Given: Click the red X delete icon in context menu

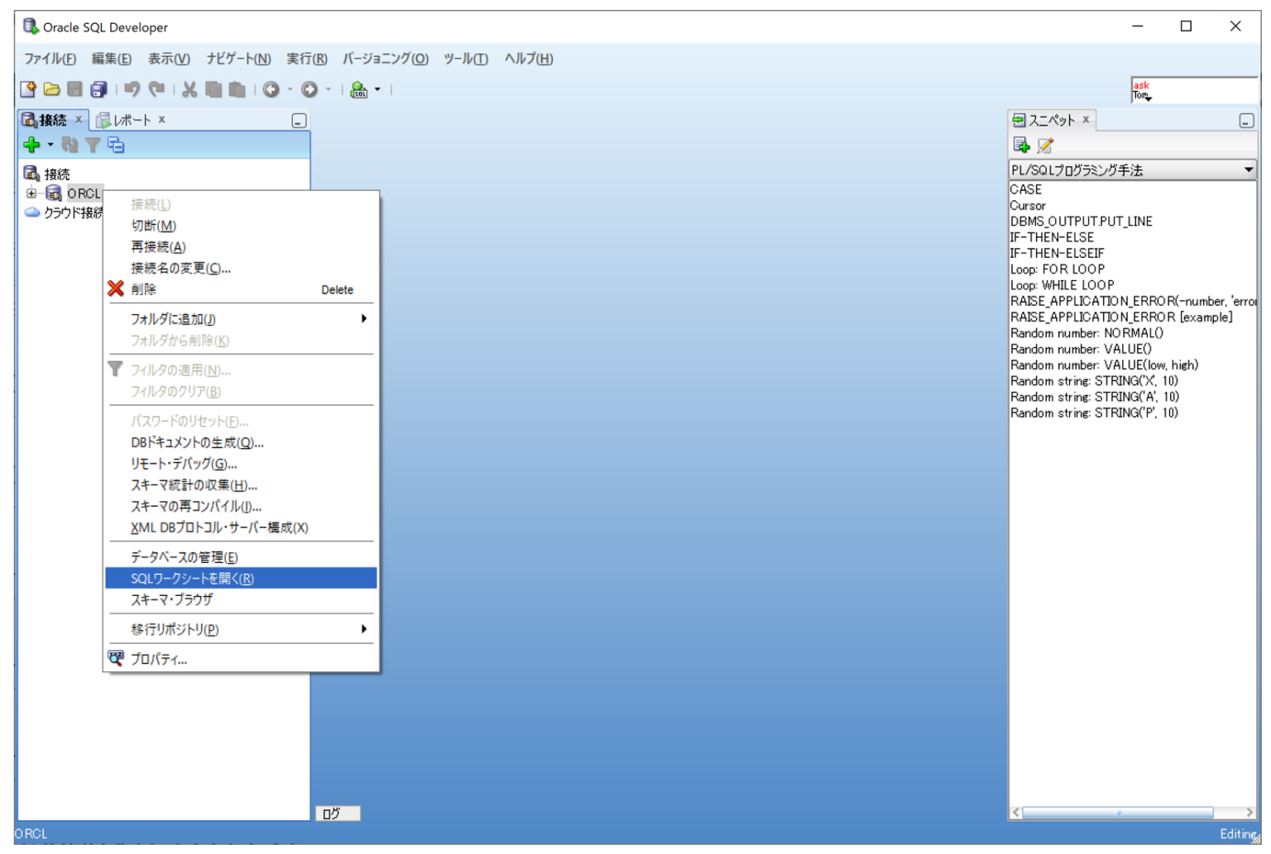Looking at the screenshot, I should (116, 289).
